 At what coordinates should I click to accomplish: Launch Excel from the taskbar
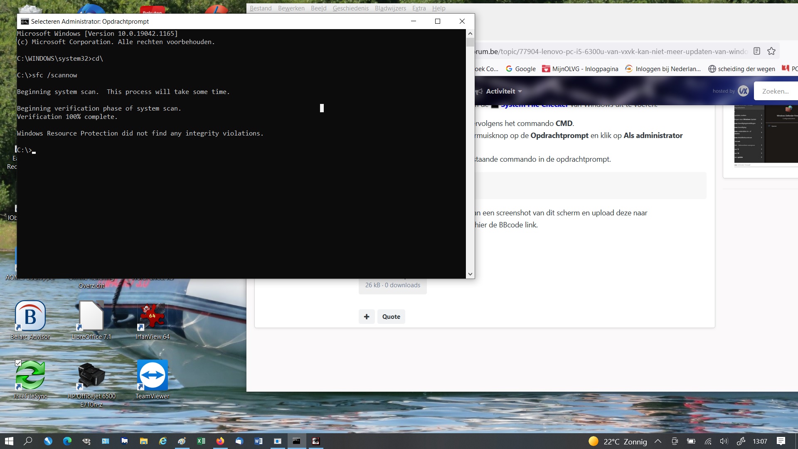(201, 442)
